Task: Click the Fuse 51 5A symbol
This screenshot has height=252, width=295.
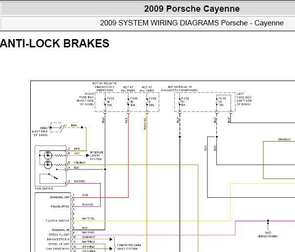Action: pos(180,102)
